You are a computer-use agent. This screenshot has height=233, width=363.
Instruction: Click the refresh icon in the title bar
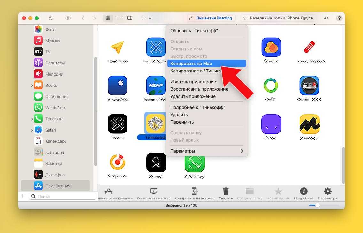[50, 18]
